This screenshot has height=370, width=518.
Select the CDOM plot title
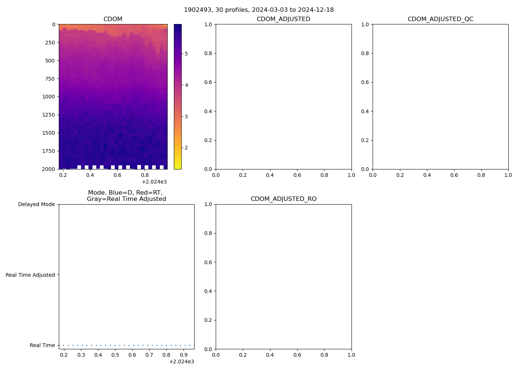pyautogui.click(x=113, y=19)
